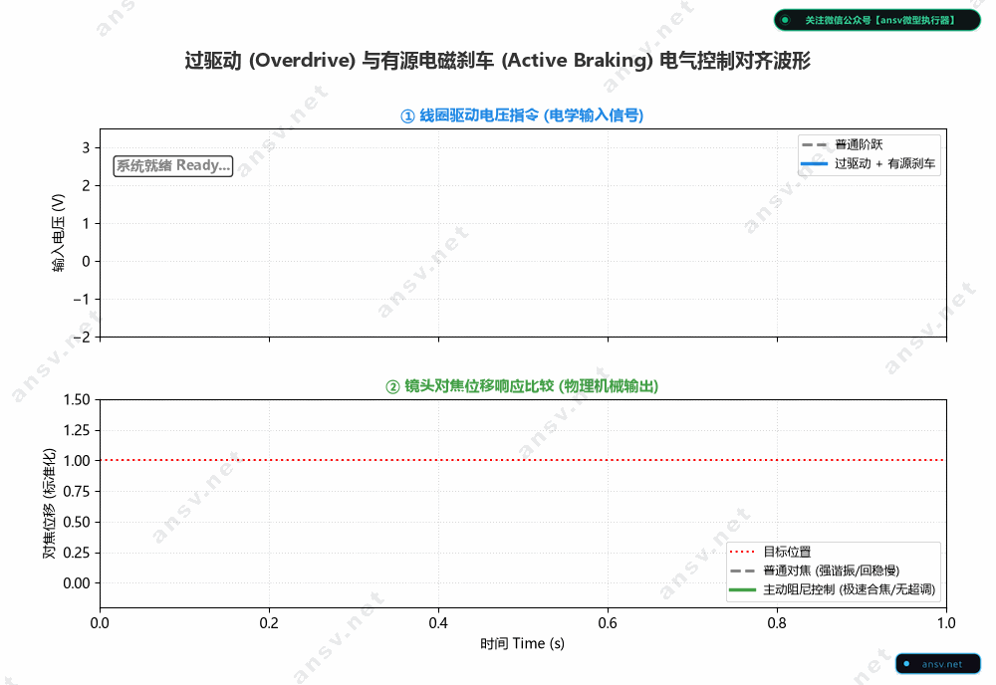Click the 对焦位移 (标准化) axis label

coord(49,504)
